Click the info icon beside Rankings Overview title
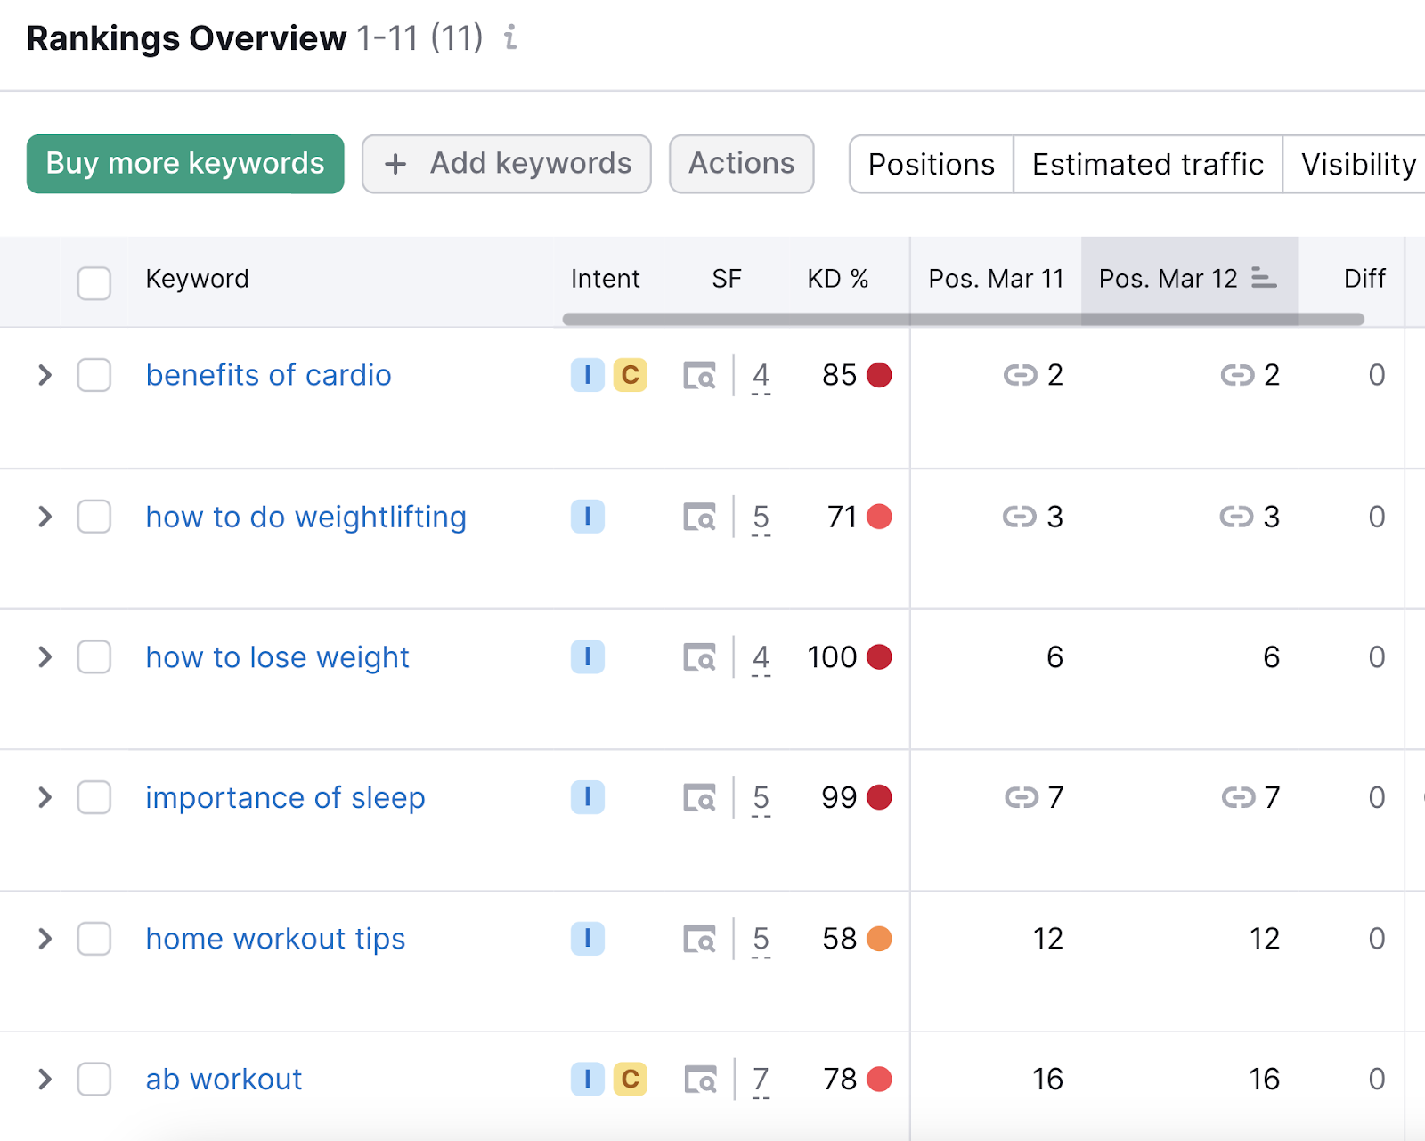This screenshot has width=1425, height=1141. click(509, 37)
